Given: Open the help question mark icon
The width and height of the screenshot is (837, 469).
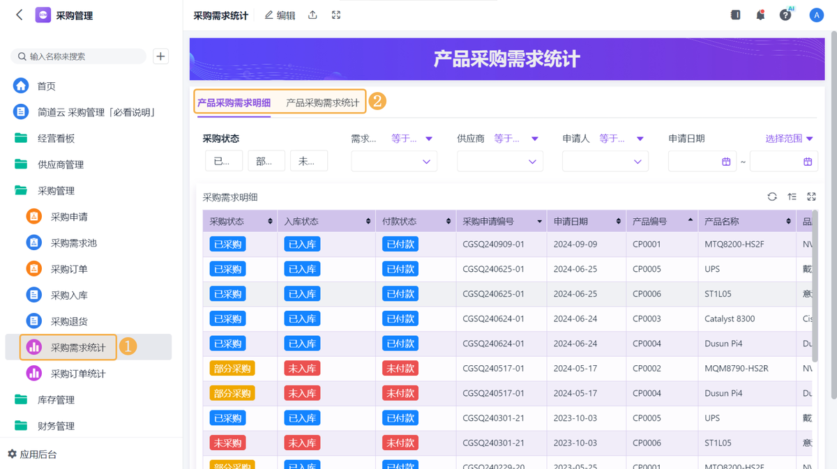Looking at the screenshot, I should click(x=785, y=15).
